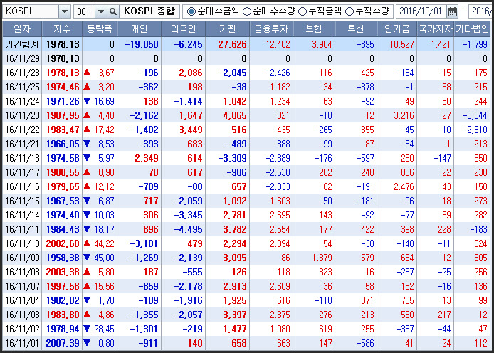494x353 pixels.
Task: Select the 순매수수량 radio option
Action: [247, 11]
